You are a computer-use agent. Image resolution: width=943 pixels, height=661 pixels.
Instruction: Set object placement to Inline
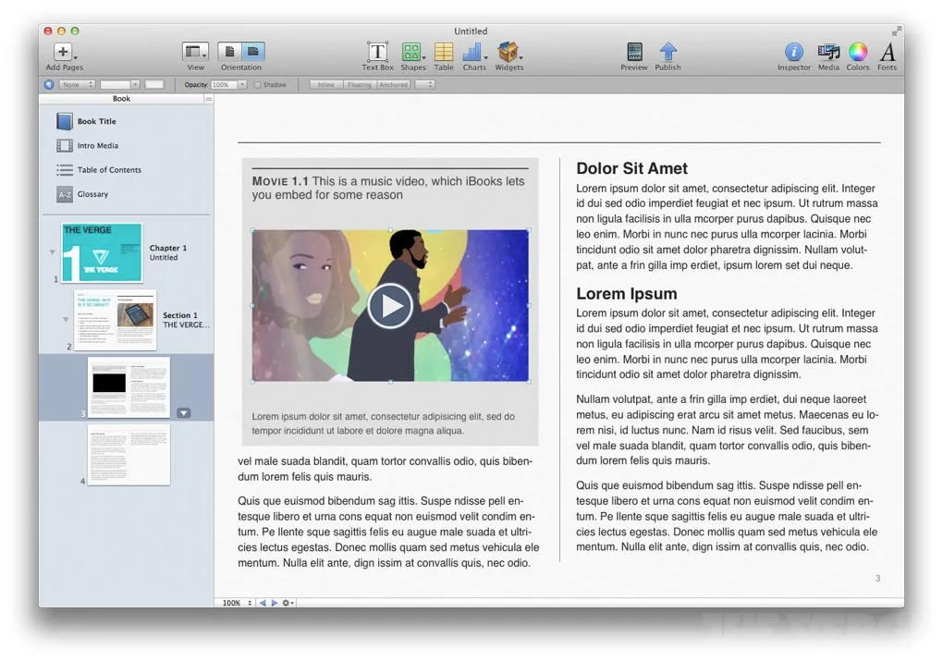click(x=325, y=85)
